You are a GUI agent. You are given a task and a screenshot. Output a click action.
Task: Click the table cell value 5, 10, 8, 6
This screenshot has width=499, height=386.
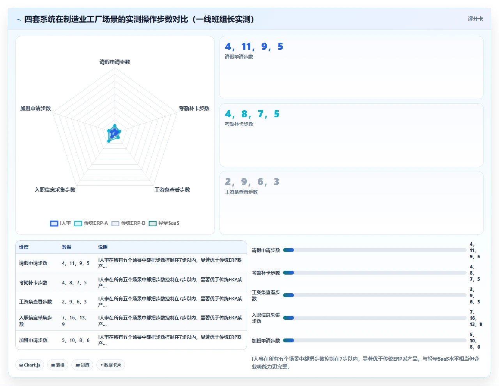coord(76,340)
